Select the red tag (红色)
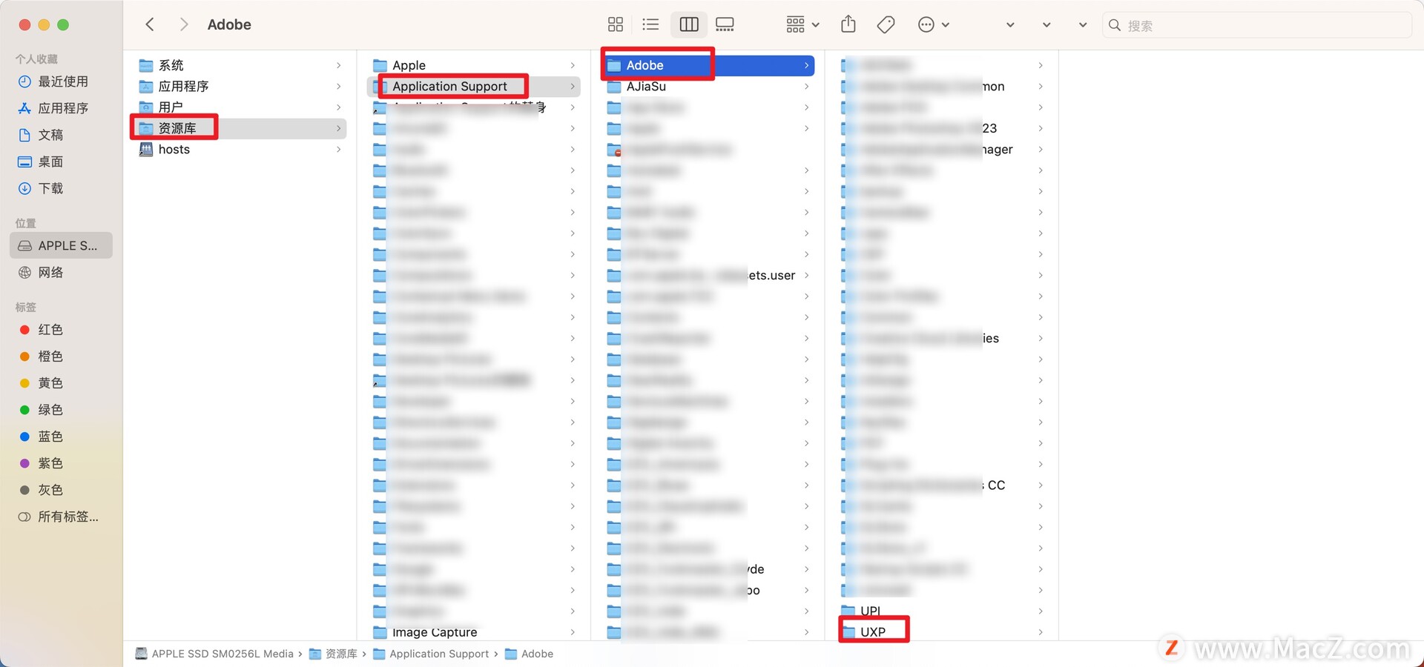This screenshot has width=1424, height=667. coord(62,330)
